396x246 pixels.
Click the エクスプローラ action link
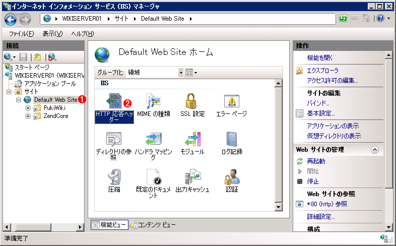pos(323,71)
